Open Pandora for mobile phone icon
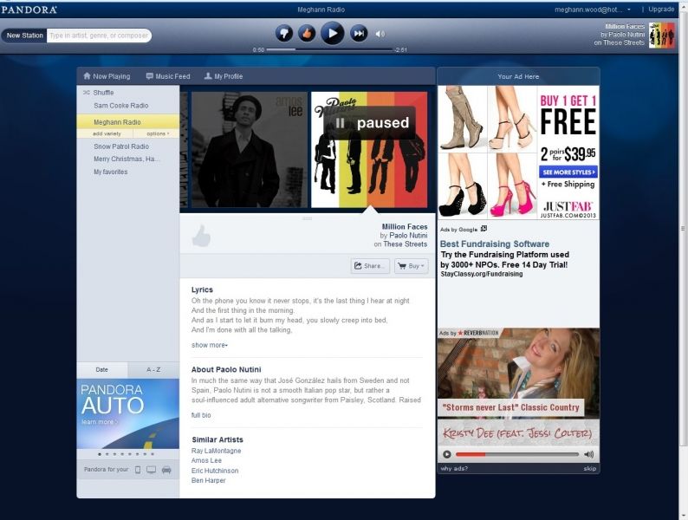Screen dimensions: 688x520 pyautogui.click(x=137, y=470)
